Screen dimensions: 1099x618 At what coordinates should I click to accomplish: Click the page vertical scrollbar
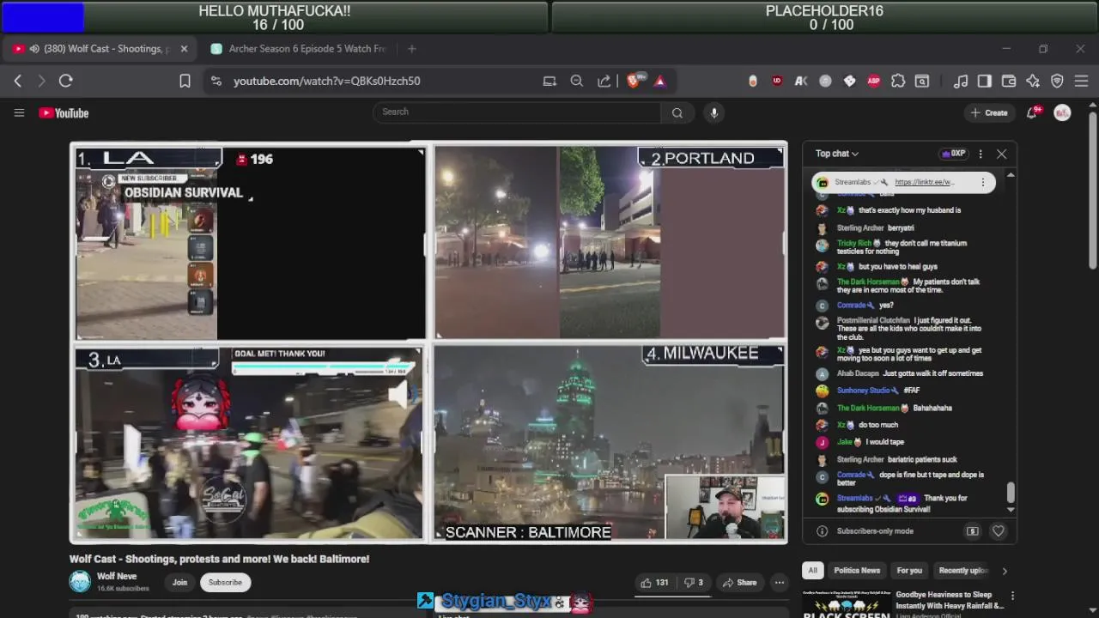click(x=1092, y=189)
